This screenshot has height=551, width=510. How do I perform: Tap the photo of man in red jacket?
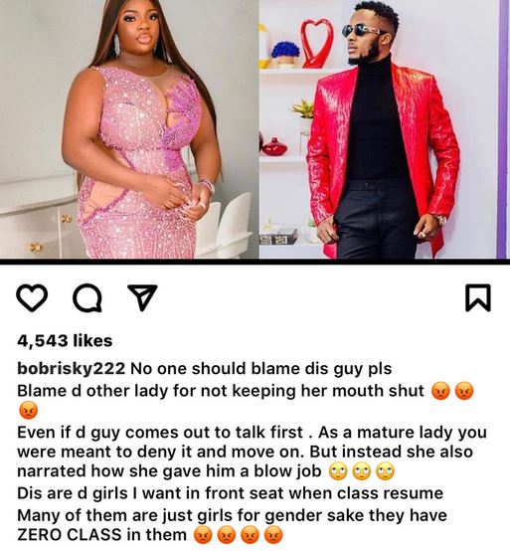[385, 129]
